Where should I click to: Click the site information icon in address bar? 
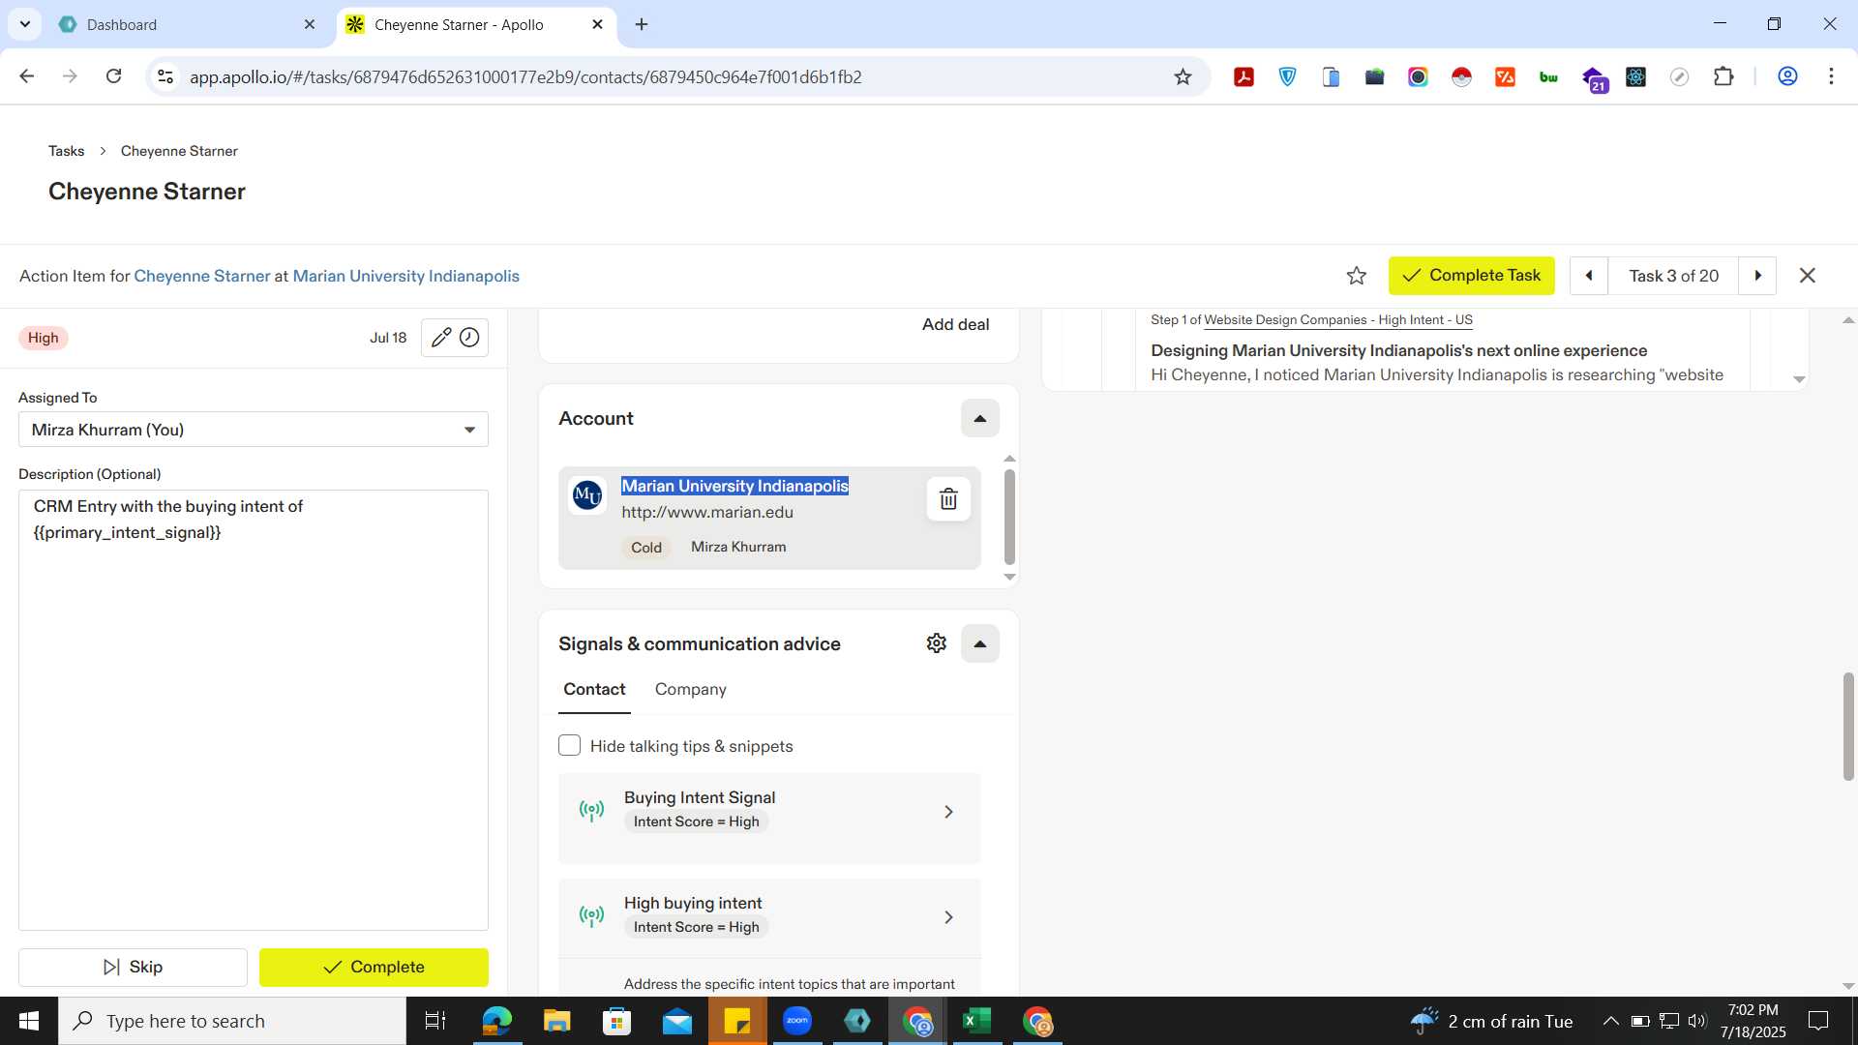coord(165,76)
